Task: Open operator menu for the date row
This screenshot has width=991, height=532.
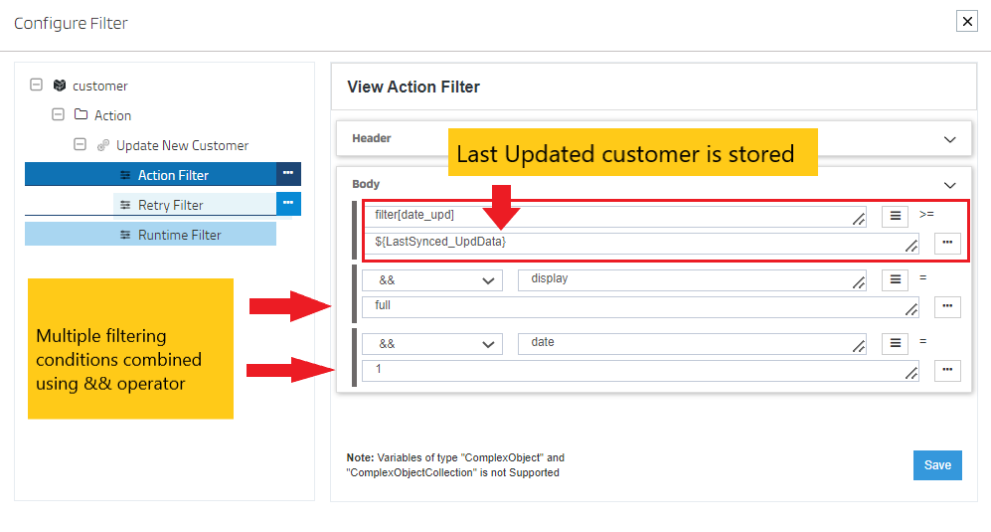Action: click(x=895, y=344)
